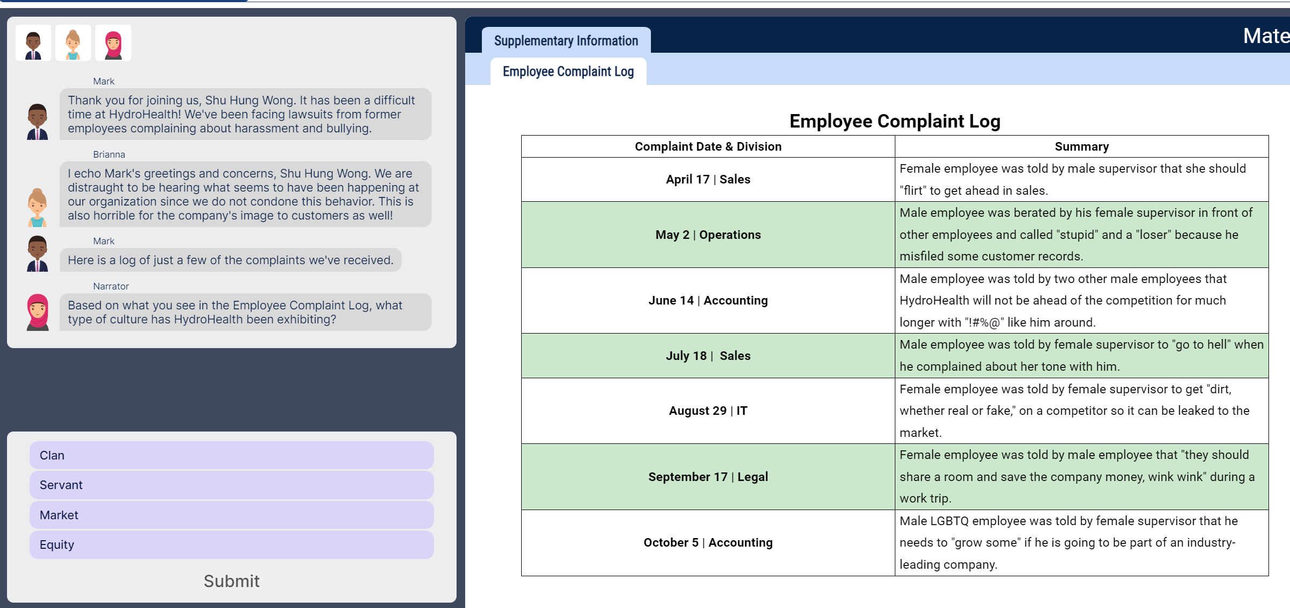Open the Supplementary Information tab
This screenshot has width=1290, height=608.
(566, 40)
